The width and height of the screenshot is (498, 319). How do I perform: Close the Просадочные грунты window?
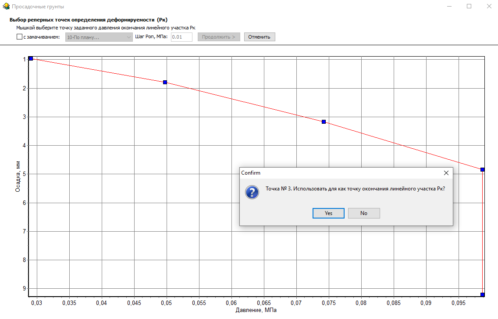[x=489, y=7]
